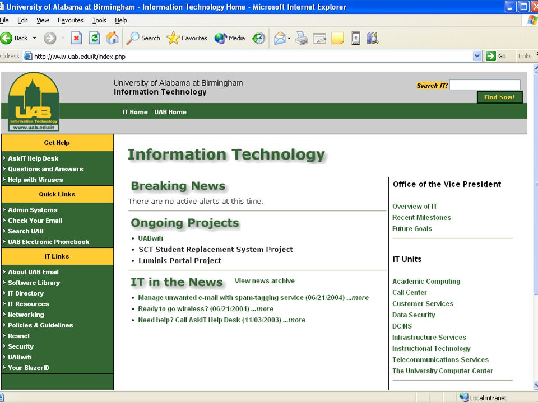Open the UAB Home navigation link
This screenshot has width=538, height=403.
(170, 112)
